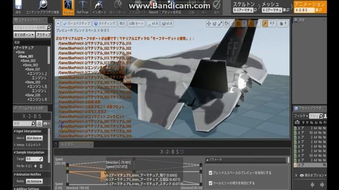Image resolution: width=339 pixels, height=190 pixels.
Task: Click the turntable x1.0 speed button
Action: click(x=167, y=23)
